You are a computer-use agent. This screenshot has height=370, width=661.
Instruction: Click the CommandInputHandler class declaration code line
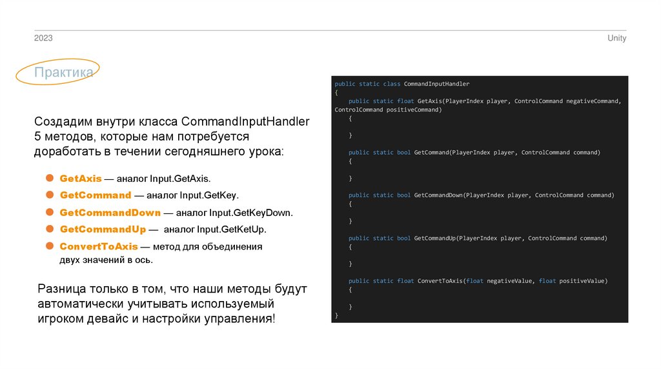click(x=402, y=84)
